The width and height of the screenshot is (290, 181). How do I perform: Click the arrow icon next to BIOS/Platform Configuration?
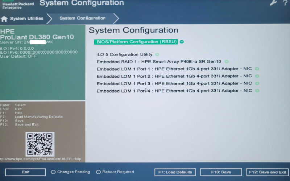coord(182,42)
